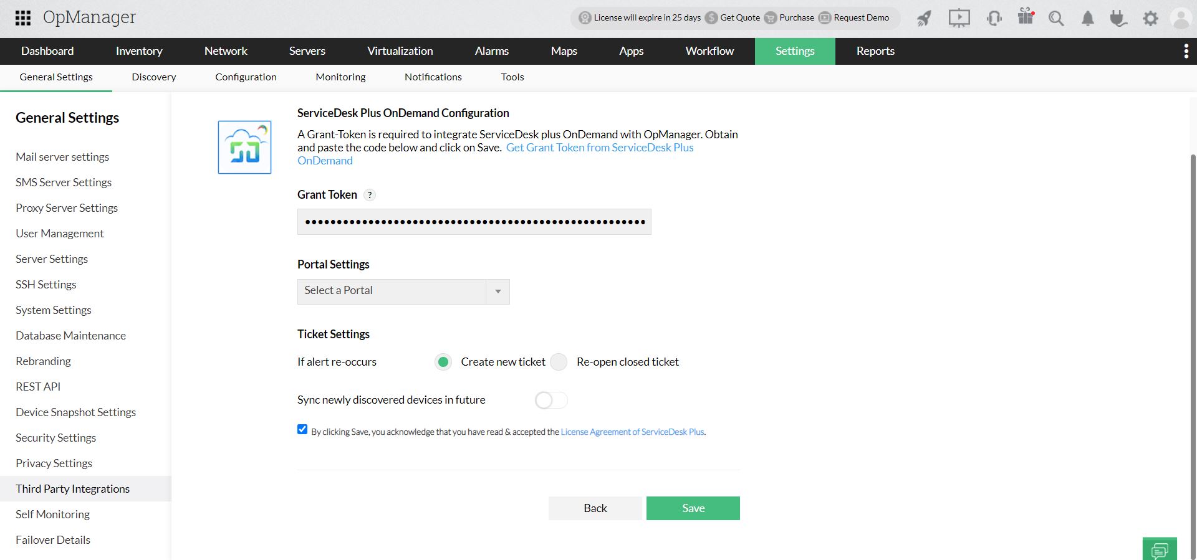Viewport: 1197px width, 560px height.
Task: Open the video presentation icon
Action: tap(959, 18)
